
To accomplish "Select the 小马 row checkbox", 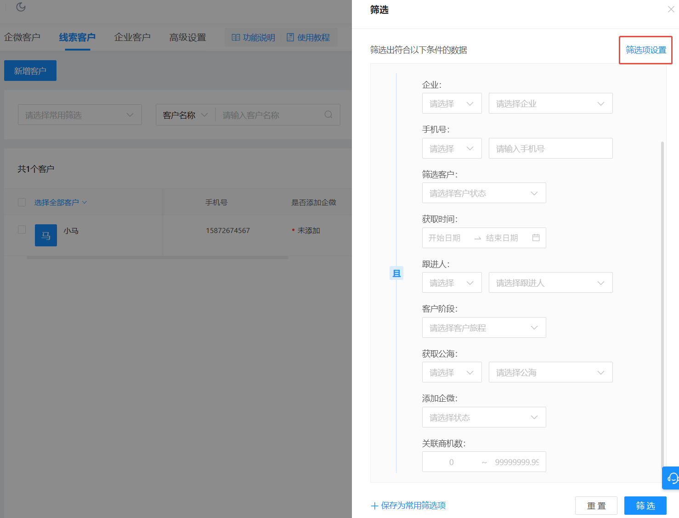I will pos(22,229).
